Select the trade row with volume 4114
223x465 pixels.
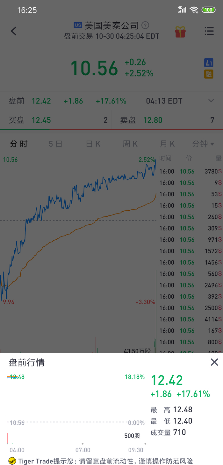tap(191, 319)
